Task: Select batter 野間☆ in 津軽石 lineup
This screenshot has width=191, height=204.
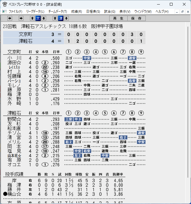Action: [14, 119]
